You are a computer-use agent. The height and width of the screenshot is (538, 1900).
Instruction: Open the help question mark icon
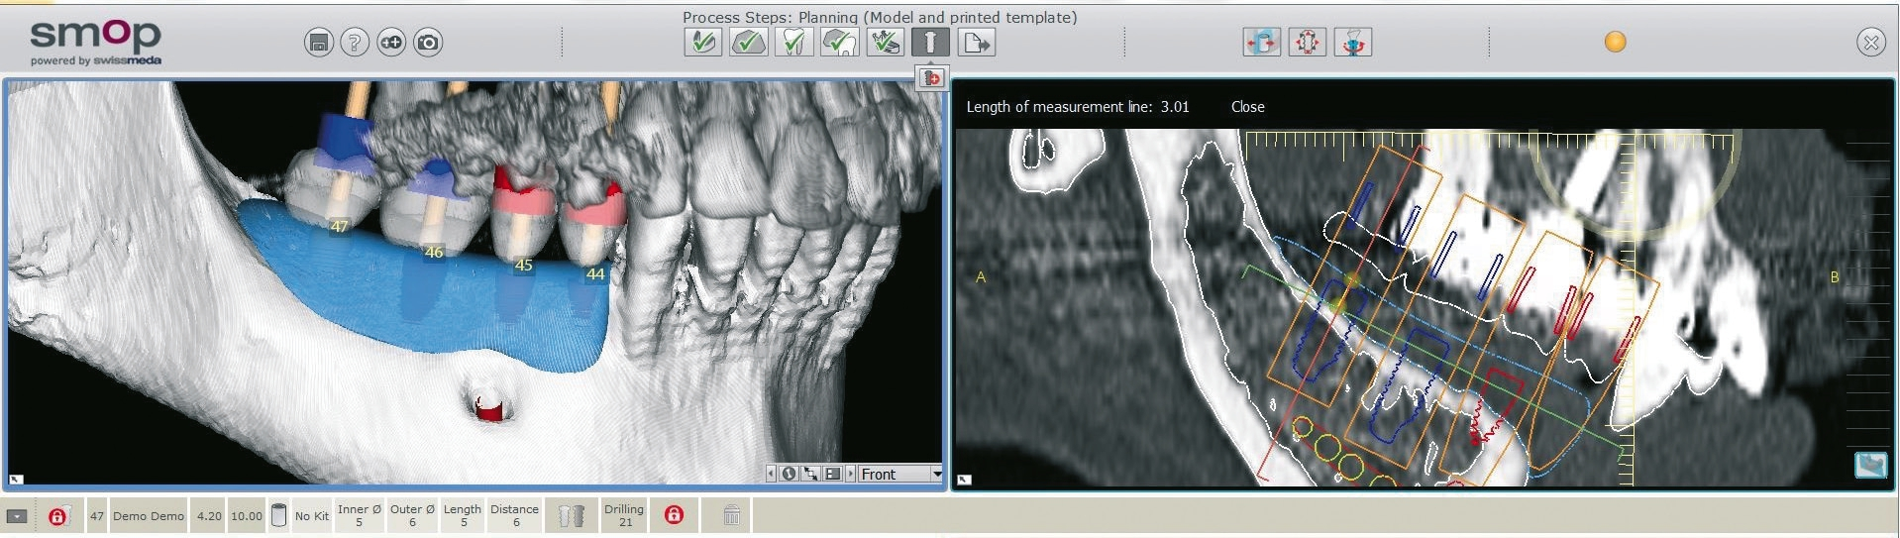click(355, 43)
